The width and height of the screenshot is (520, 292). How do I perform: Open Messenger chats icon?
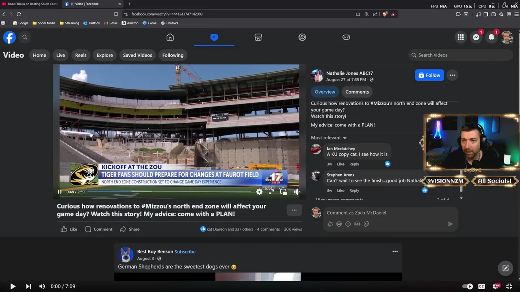[x=476, y=37]
